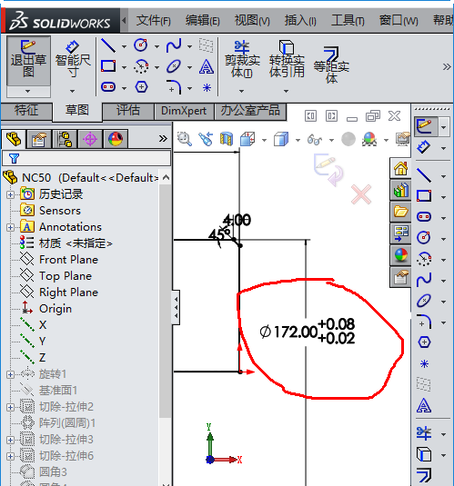Screen dimensions: 454x486
Task: Select the Spline tool in the ribbon
Action: click(x=174, y=45)
